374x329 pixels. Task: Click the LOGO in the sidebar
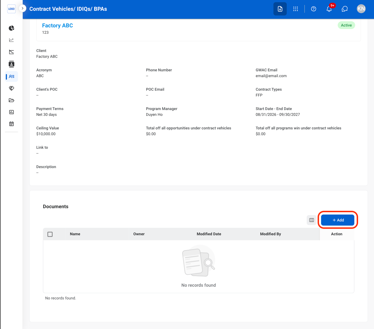[x=11, y=9]
